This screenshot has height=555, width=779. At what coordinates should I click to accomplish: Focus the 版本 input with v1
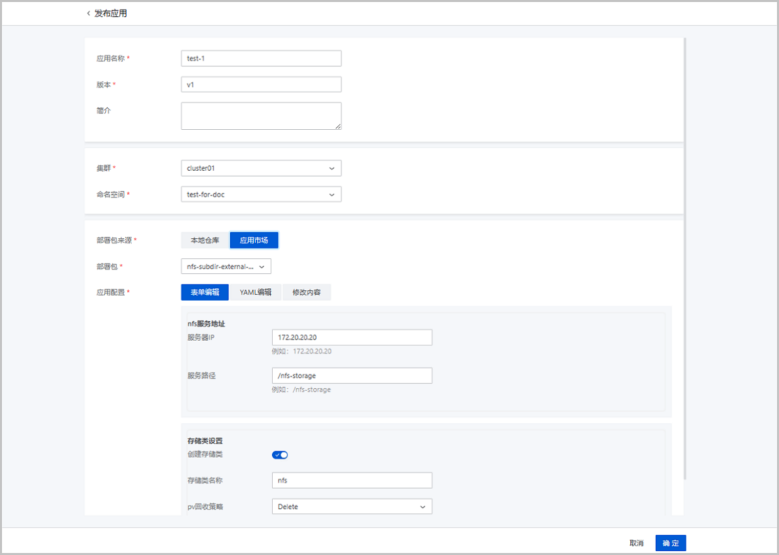tap(261, 84)
